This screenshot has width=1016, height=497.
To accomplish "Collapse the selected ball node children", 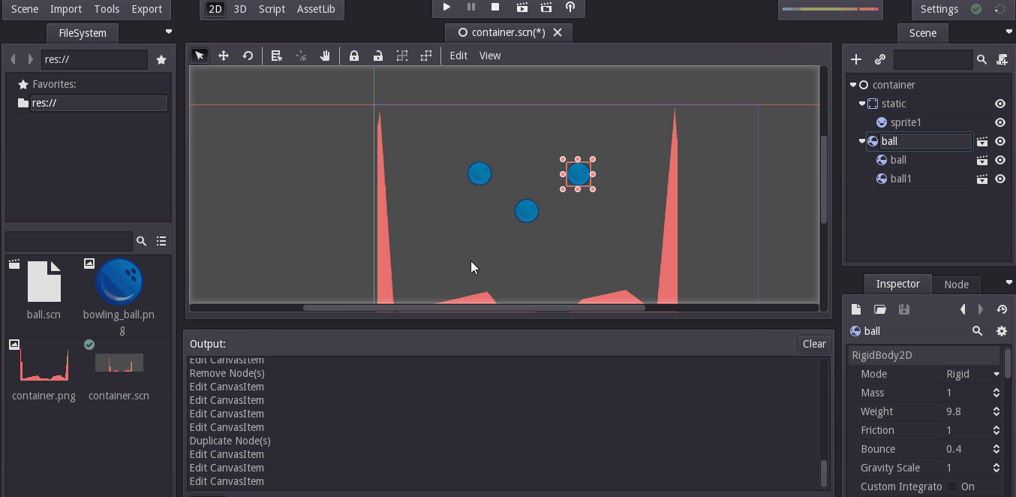I will [x=862, y=141].
